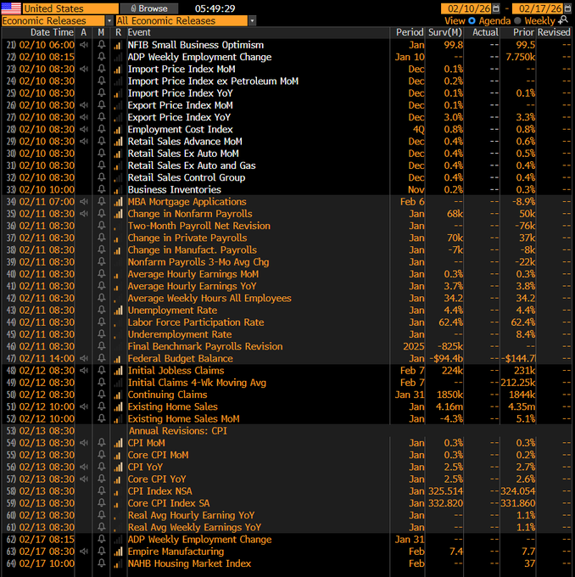
Task: Click the speaker icon for NFIB Small Business Optimism
Action: point(84,45)
